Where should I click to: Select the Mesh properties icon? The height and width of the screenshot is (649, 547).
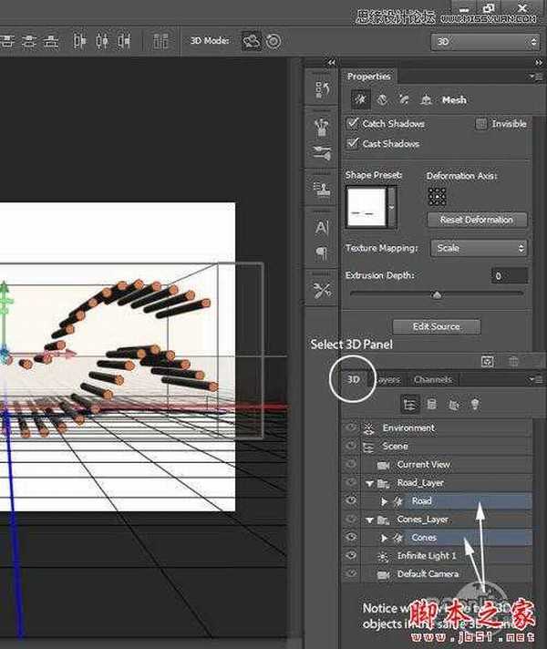point(357,99)
